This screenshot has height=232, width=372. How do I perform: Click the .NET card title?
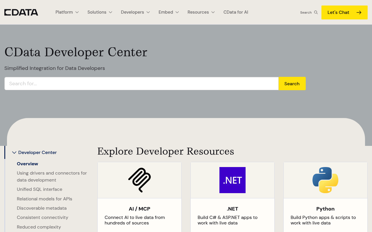pyautogui.click(x=233, y=209)
